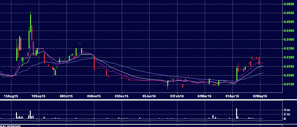Select the 13Aug15 date label

(11, 96)
